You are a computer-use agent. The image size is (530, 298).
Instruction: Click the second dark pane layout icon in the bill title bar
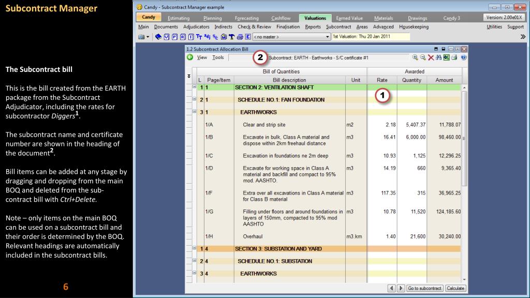[444, 49]
